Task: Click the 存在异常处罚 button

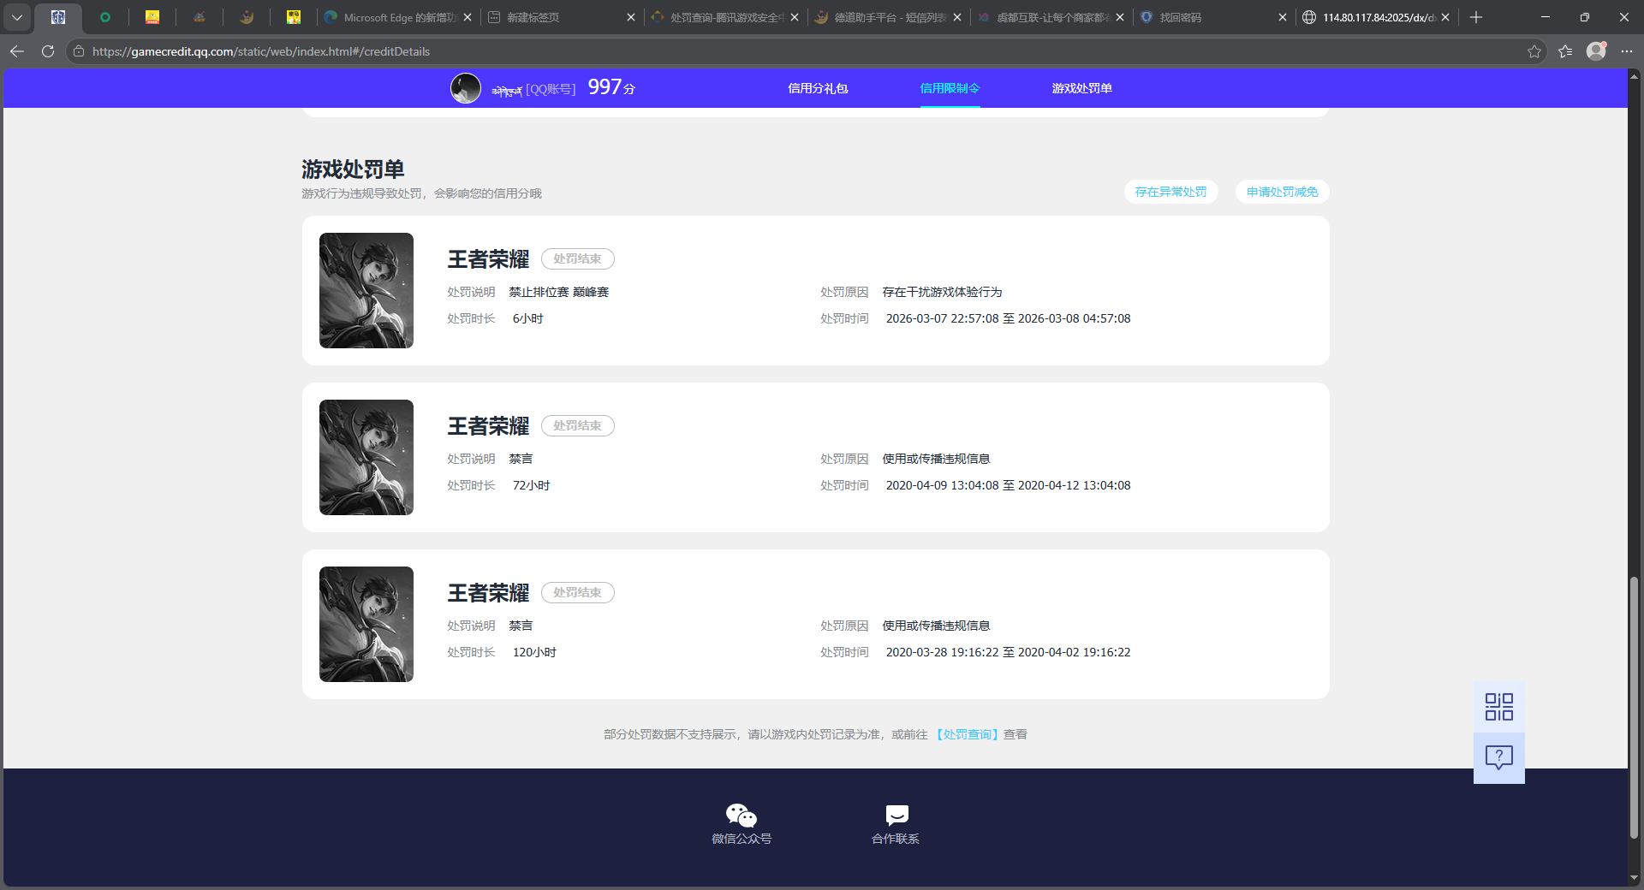Action: click(1170, 192)
